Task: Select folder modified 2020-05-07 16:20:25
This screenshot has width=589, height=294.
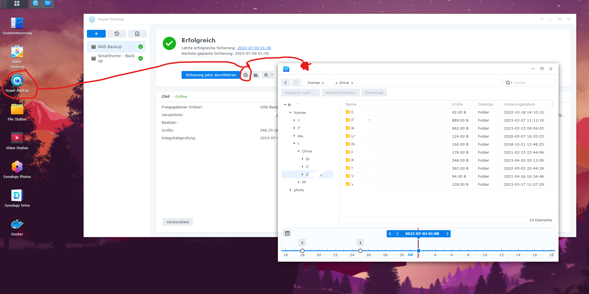Action: tap(449, 136)
